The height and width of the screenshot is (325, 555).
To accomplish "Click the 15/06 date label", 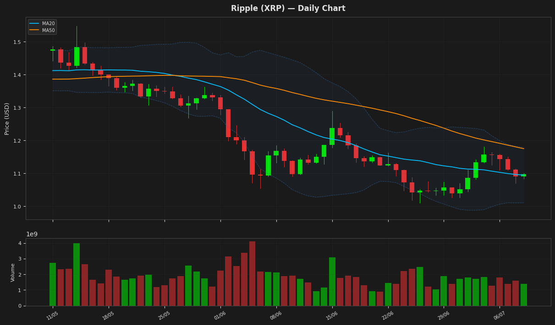I will click(331, 315).
